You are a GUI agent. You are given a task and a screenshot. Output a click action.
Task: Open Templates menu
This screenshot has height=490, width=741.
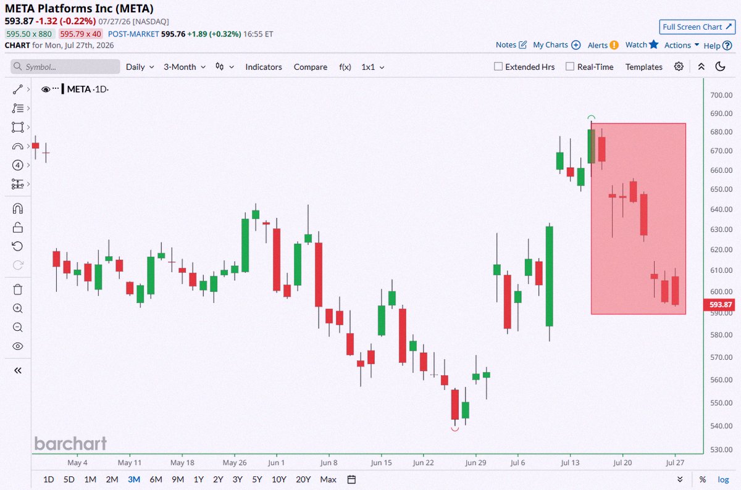(x=644, y=67)
